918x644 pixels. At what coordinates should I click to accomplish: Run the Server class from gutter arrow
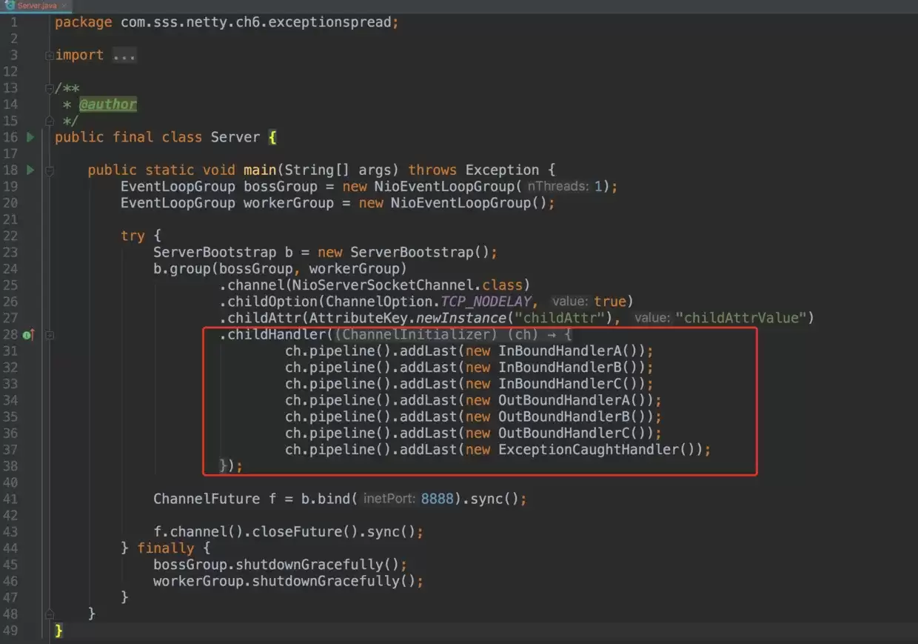30,137
